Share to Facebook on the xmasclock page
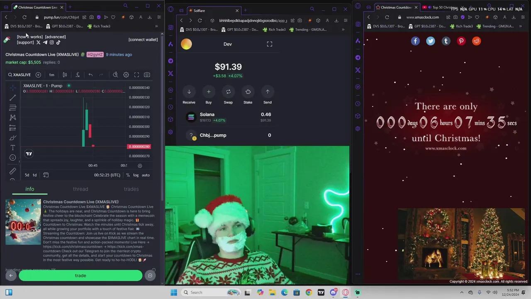This screenshot has width=531, height=299. pos(415,41)
